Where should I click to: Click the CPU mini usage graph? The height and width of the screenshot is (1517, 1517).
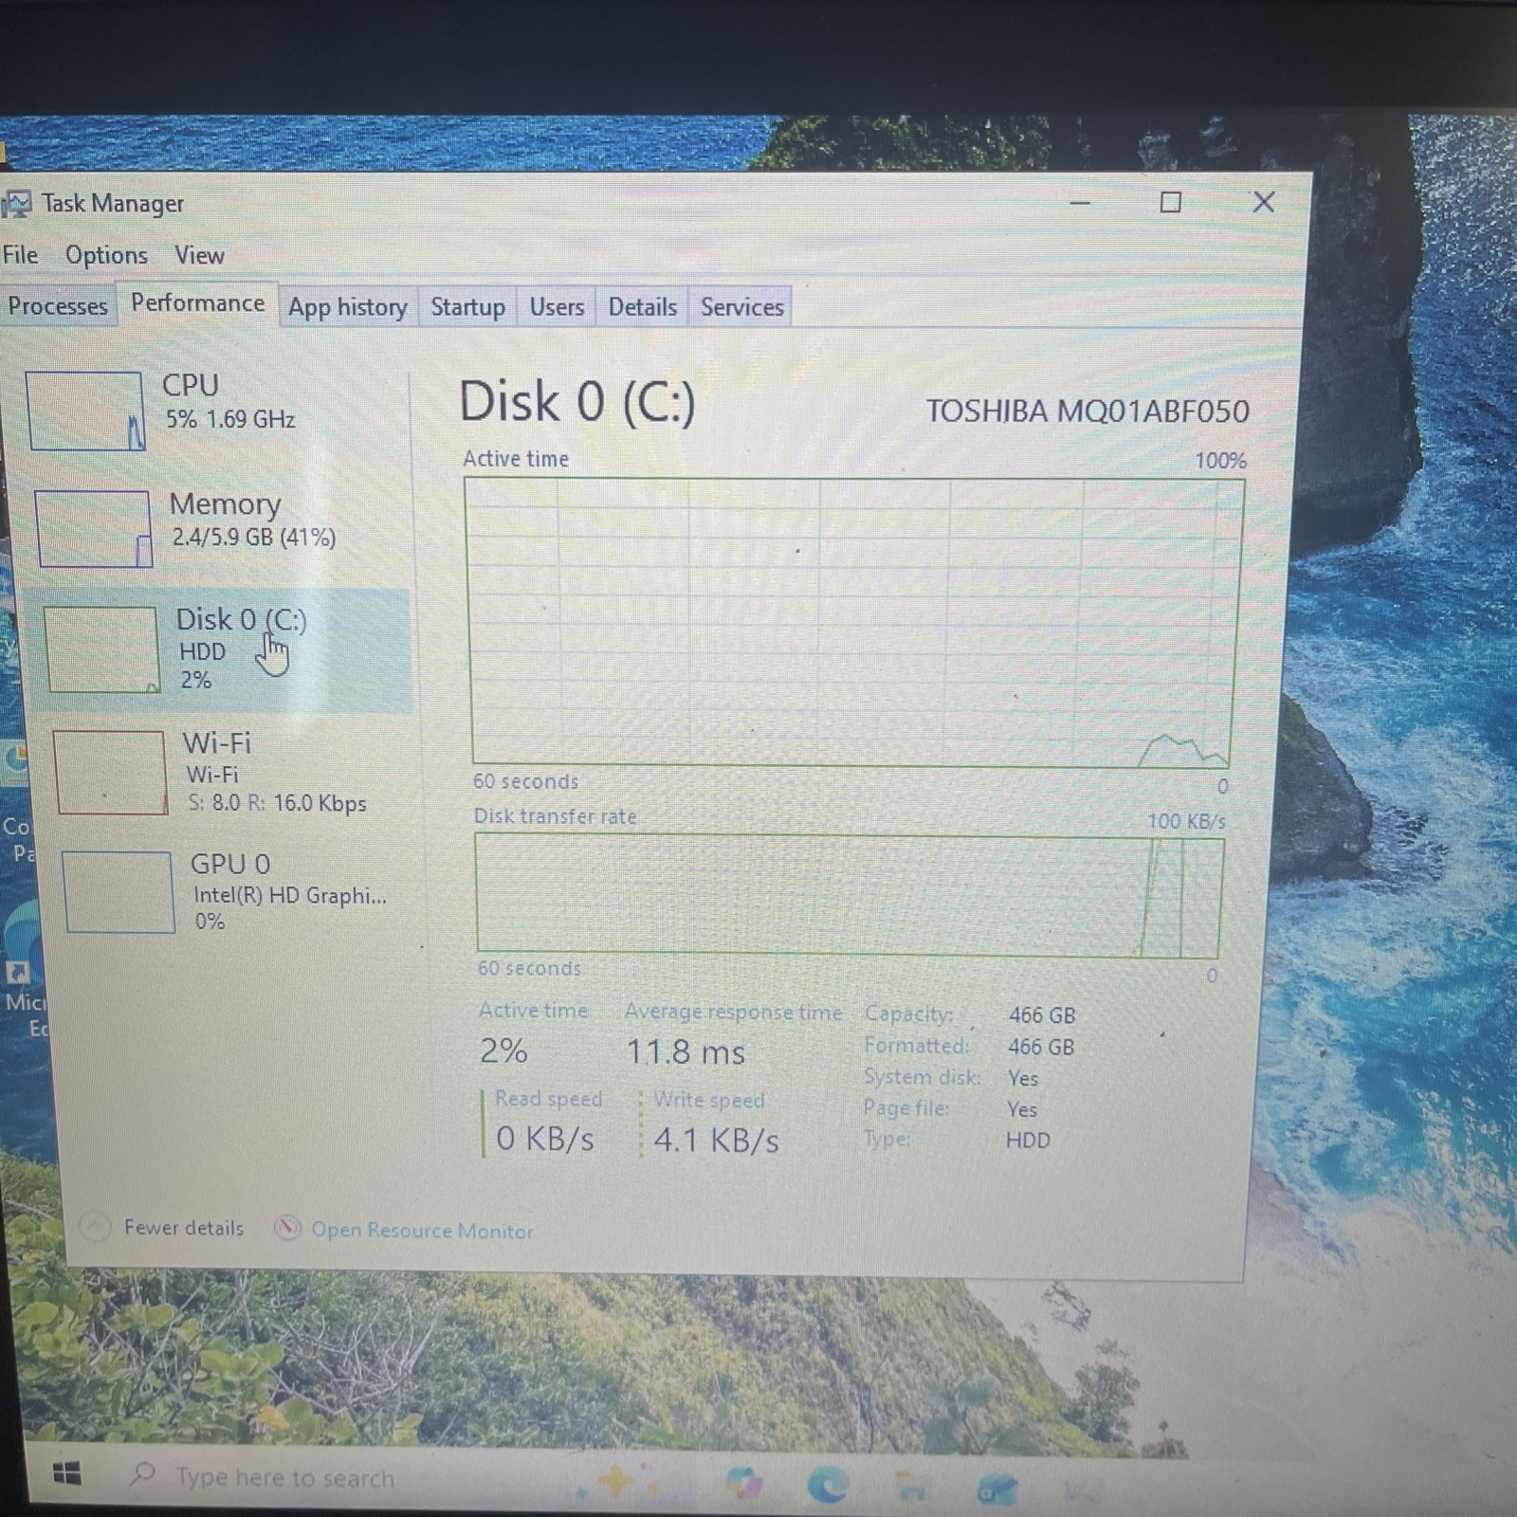click(85, 411)
